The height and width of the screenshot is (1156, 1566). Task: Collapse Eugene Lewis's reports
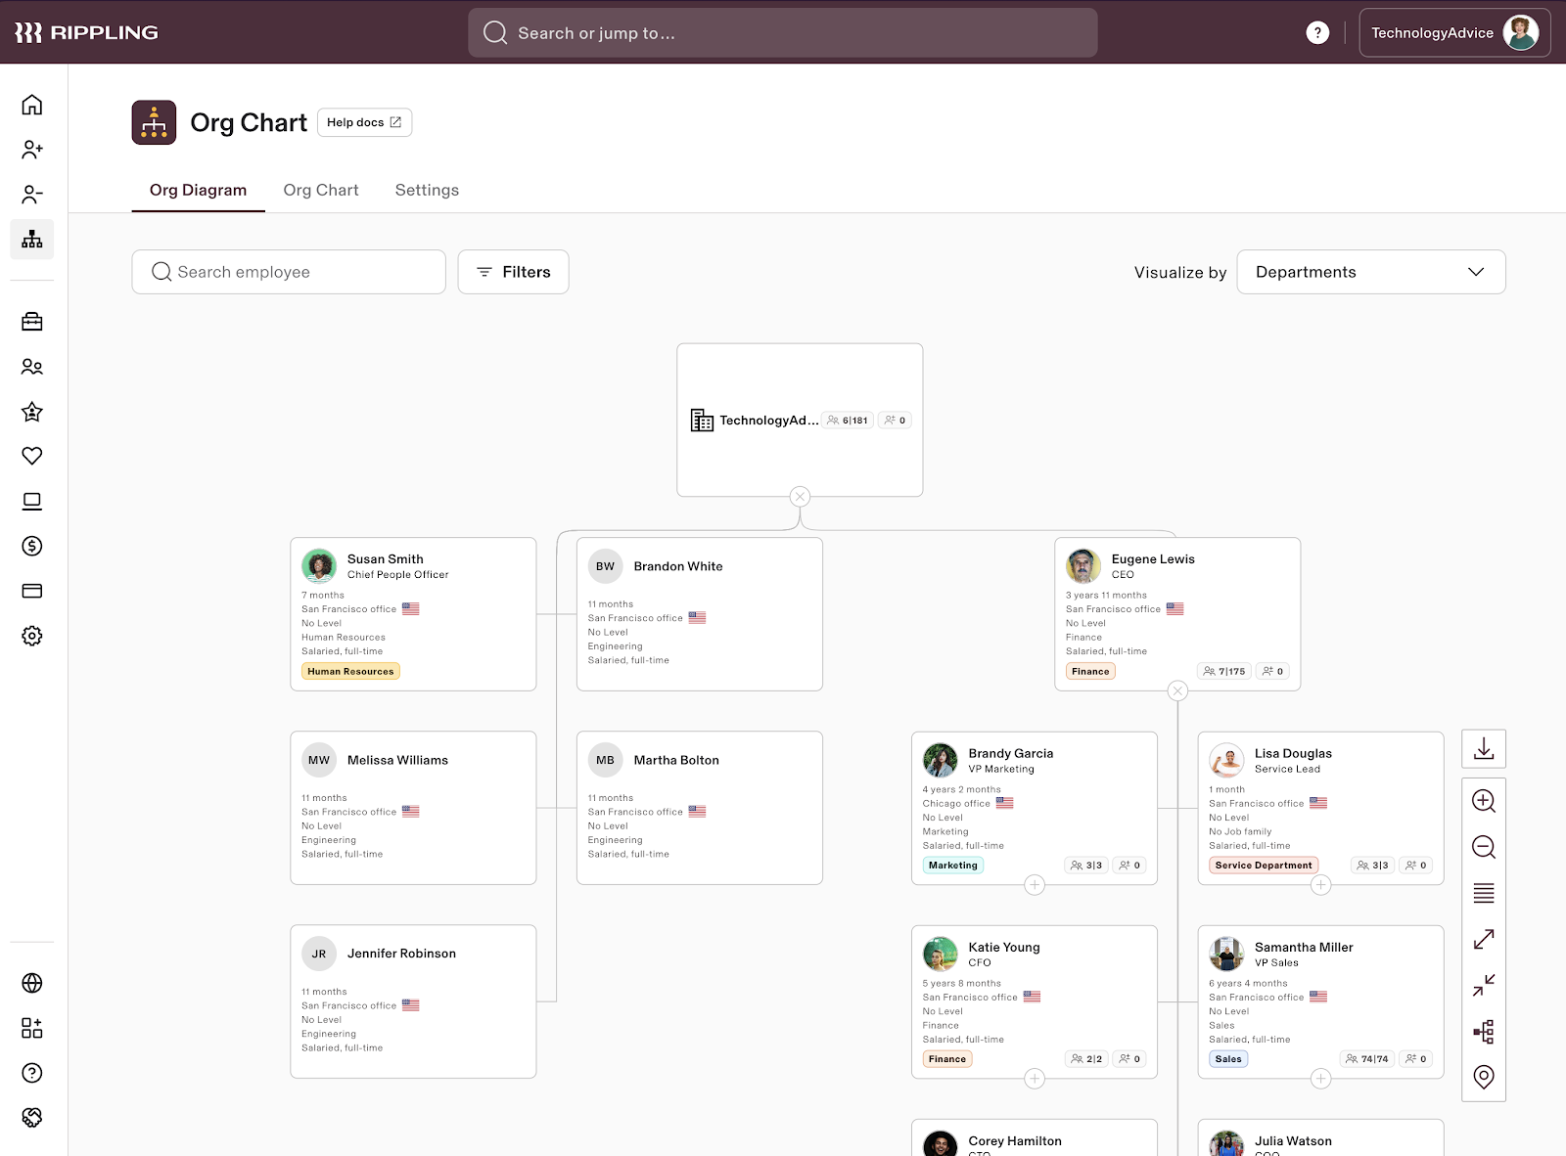1177,691
